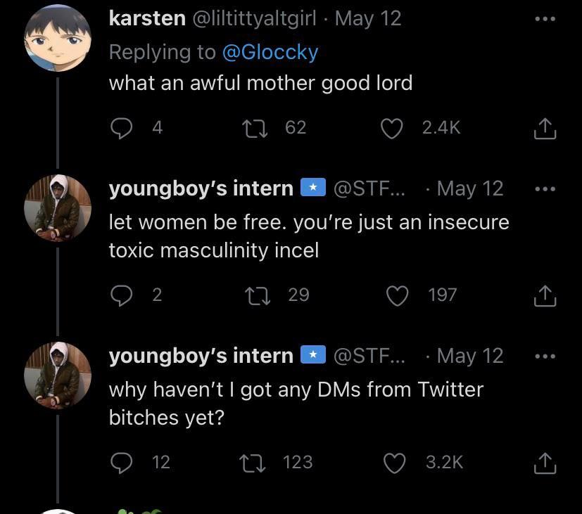582x514 pixels.
Task: Tap youngboy's intern name on the second tweet
Action: pos(201,188)
